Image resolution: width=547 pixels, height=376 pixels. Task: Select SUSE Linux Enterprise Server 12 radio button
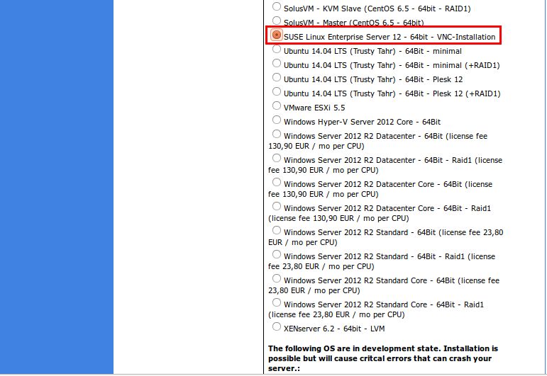(x=276, y=35)
